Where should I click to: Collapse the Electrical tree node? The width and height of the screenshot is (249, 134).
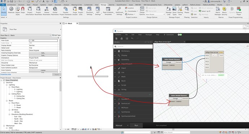(x=4, y=83)
